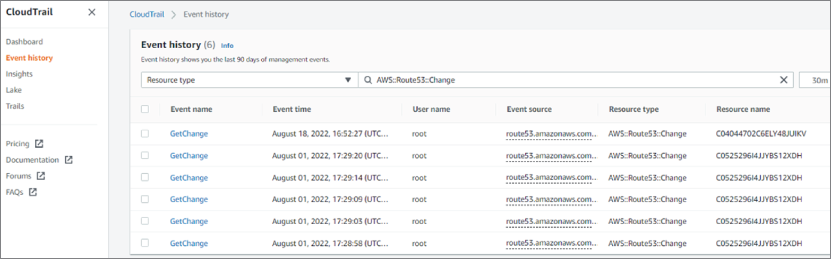Click CloudTrail title in the sidebar
This screenshot has height=259, width=831.
[x=29, y=12]
